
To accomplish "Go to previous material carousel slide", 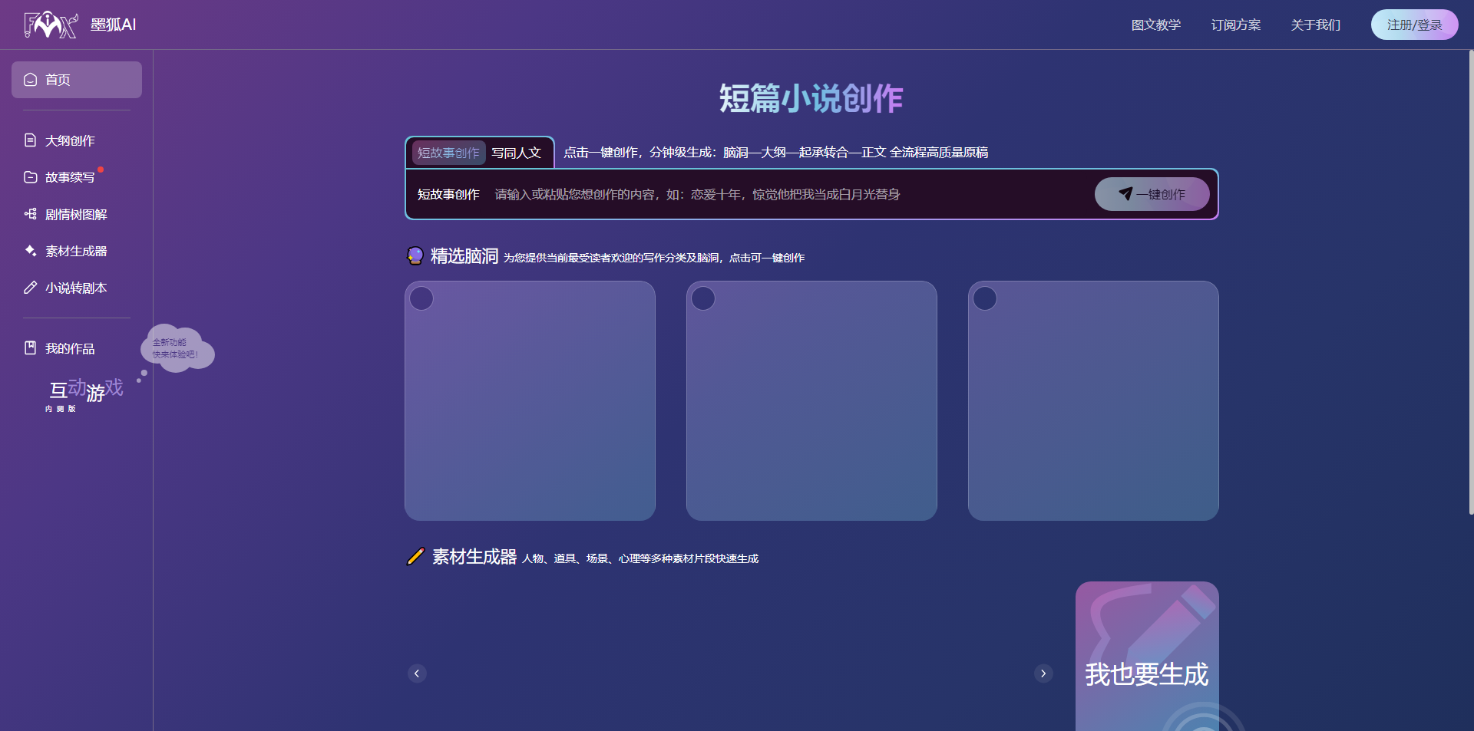I will pos(417,673).
